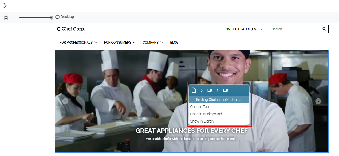
Task: Click the Desktop monitor device icon
Action: [57, 17]
